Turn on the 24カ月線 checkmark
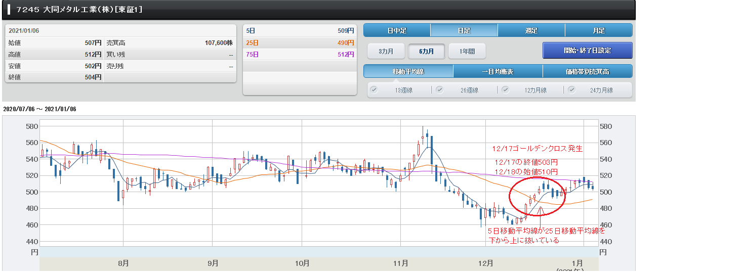This screenshot has width=746, height=276. (x=572, y=90)
